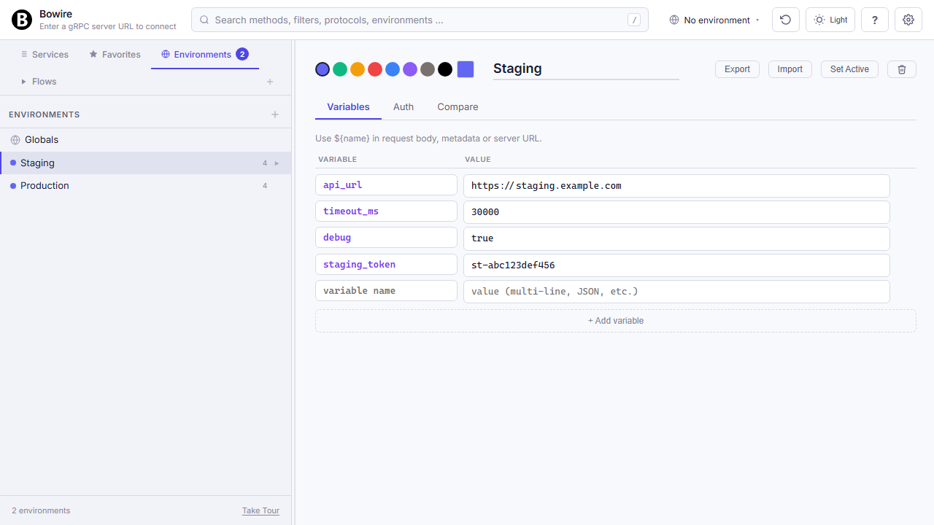
Task: Click the empty variable name field
Action: tap(386, 291)
